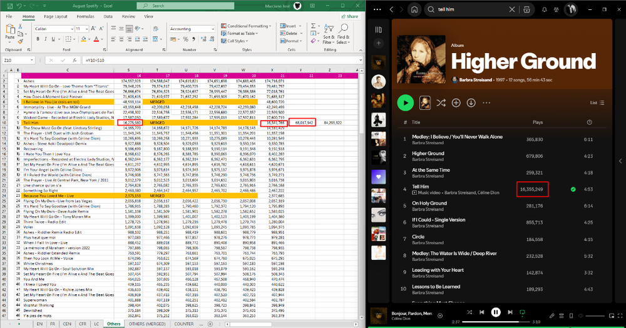Image resolution: width=626 pixels, height=328 pixels.
Task: Share the Excel workbook
Action: pos(349,16)
